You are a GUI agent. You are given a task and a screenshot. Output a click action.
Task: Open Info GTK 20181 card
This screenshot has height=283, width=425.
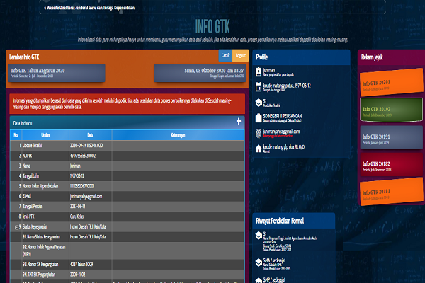click(x=392, y=192)
